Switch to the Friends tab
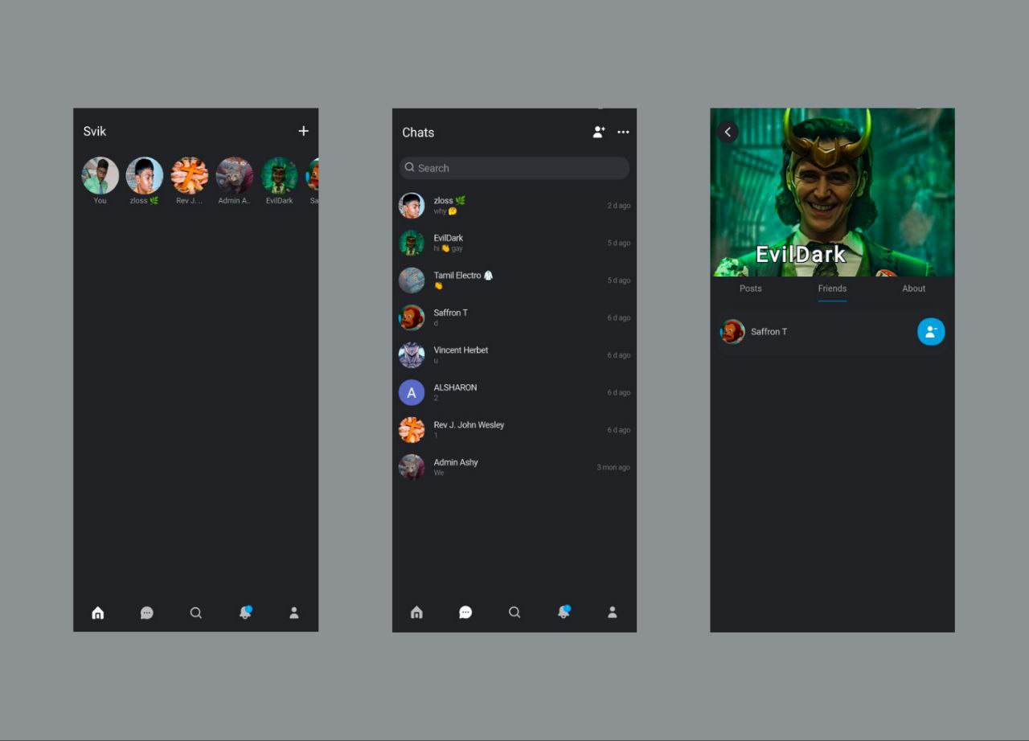Image resolution: width=1029 pixels, height=741 pixels. tap(832, 289)
